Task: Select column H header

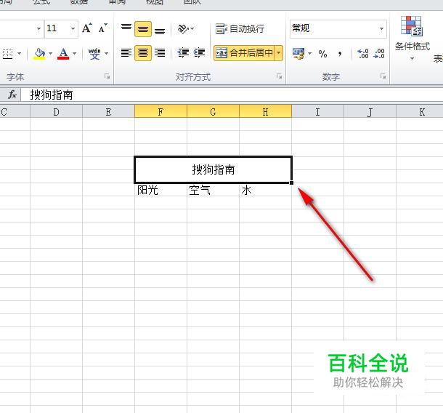Action: coord(265,112)
